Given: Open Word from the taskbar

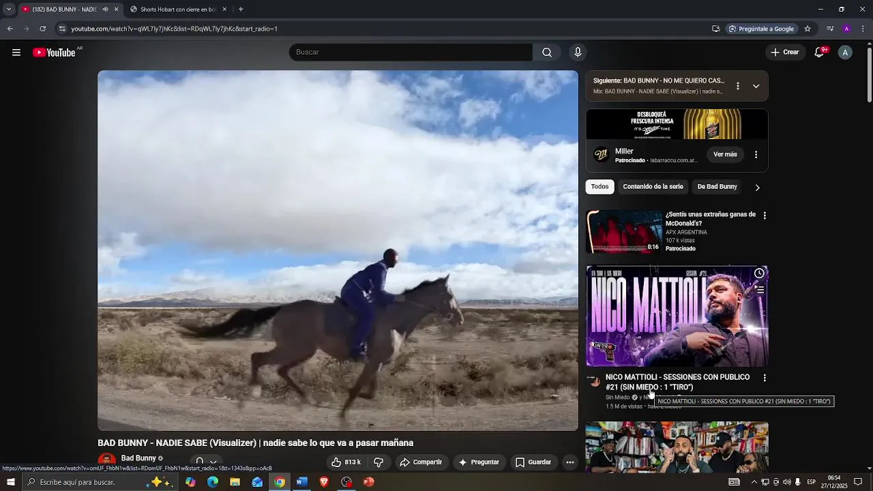Looking at the screenshot, I should point(301,482).
